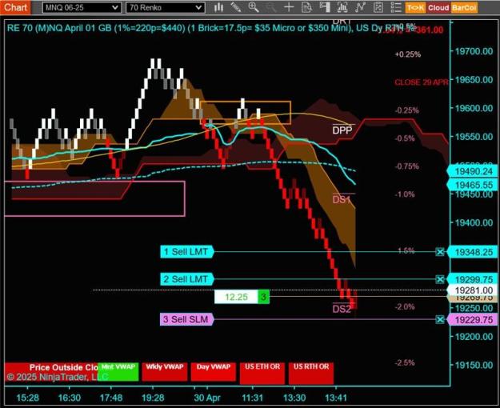Select the Chart tab

pyautogui.click(x=15, y=7)
